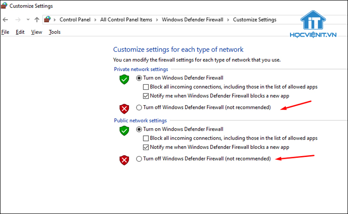This screenshot has height=214, width=348.
Task: Expand the chevron after Control Panel
Action: tap(95, 20)
